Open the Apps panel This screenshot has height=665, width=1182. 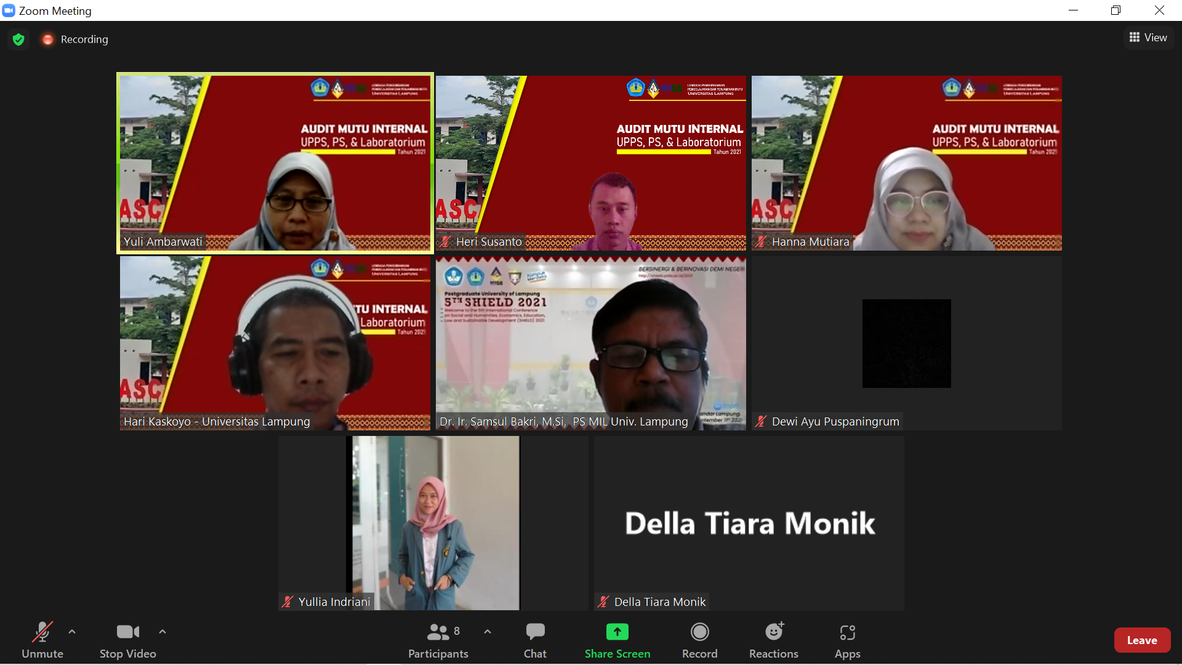[847, 640]
